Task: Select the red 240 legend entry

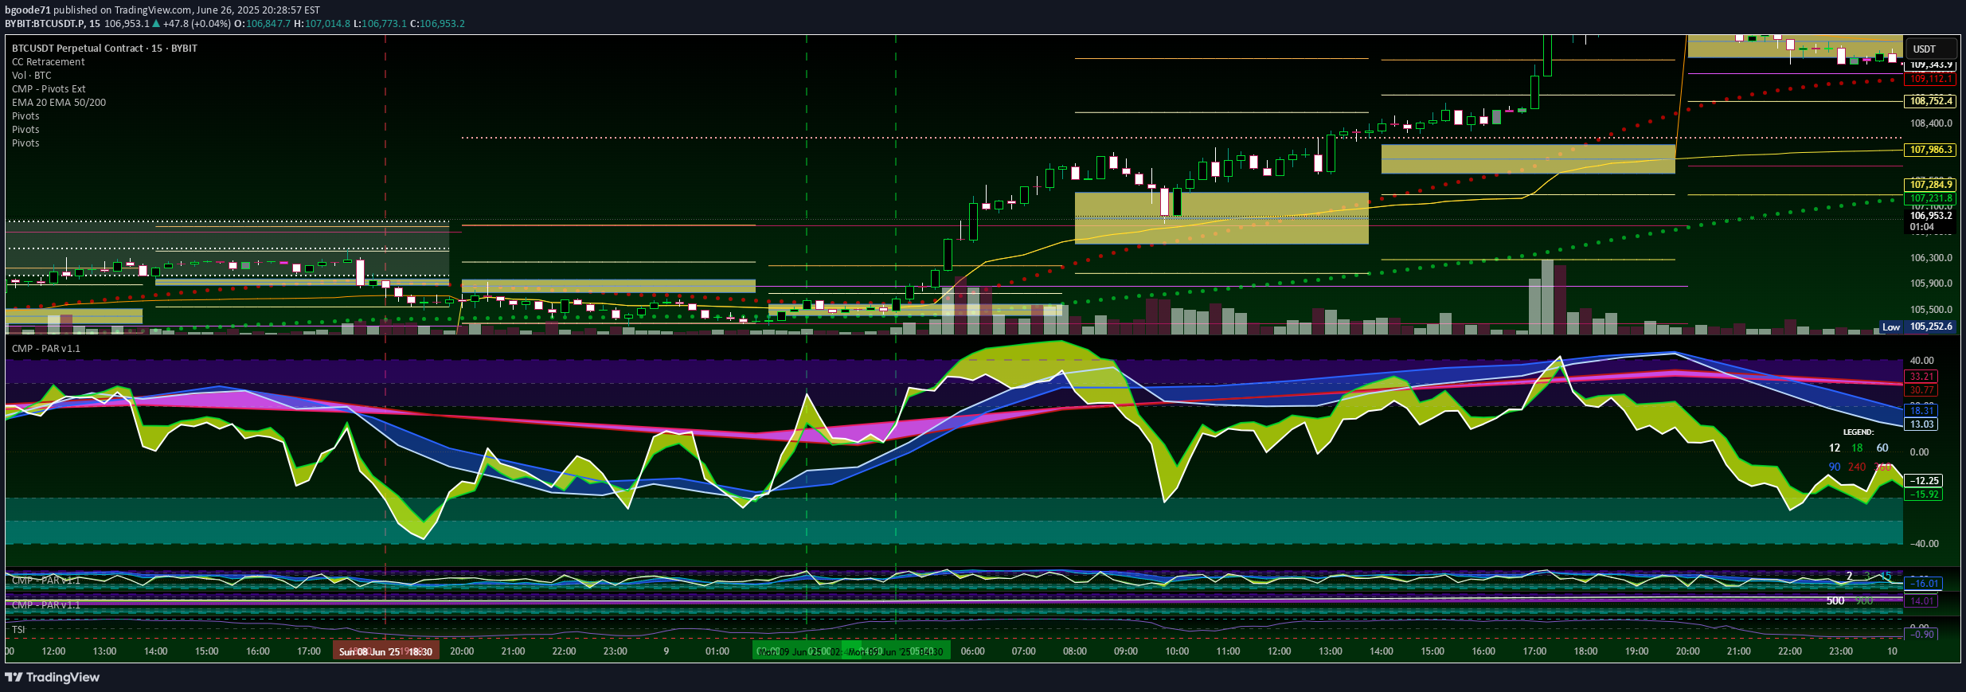Action: pos(1857,467)
